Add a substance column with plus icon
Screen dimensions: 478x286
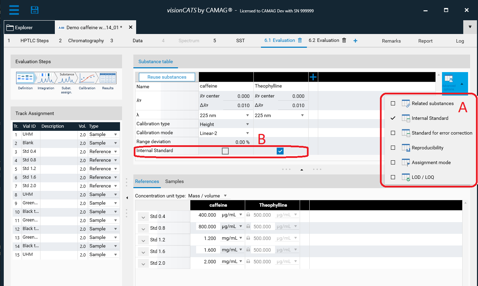pos(313,77)
